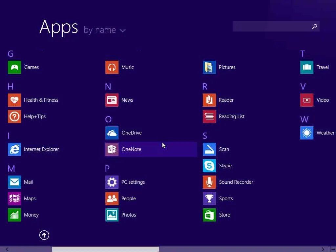Launch the Reader app icon
This screenshot has height=252, width=336.
click(x=209, y=100)
